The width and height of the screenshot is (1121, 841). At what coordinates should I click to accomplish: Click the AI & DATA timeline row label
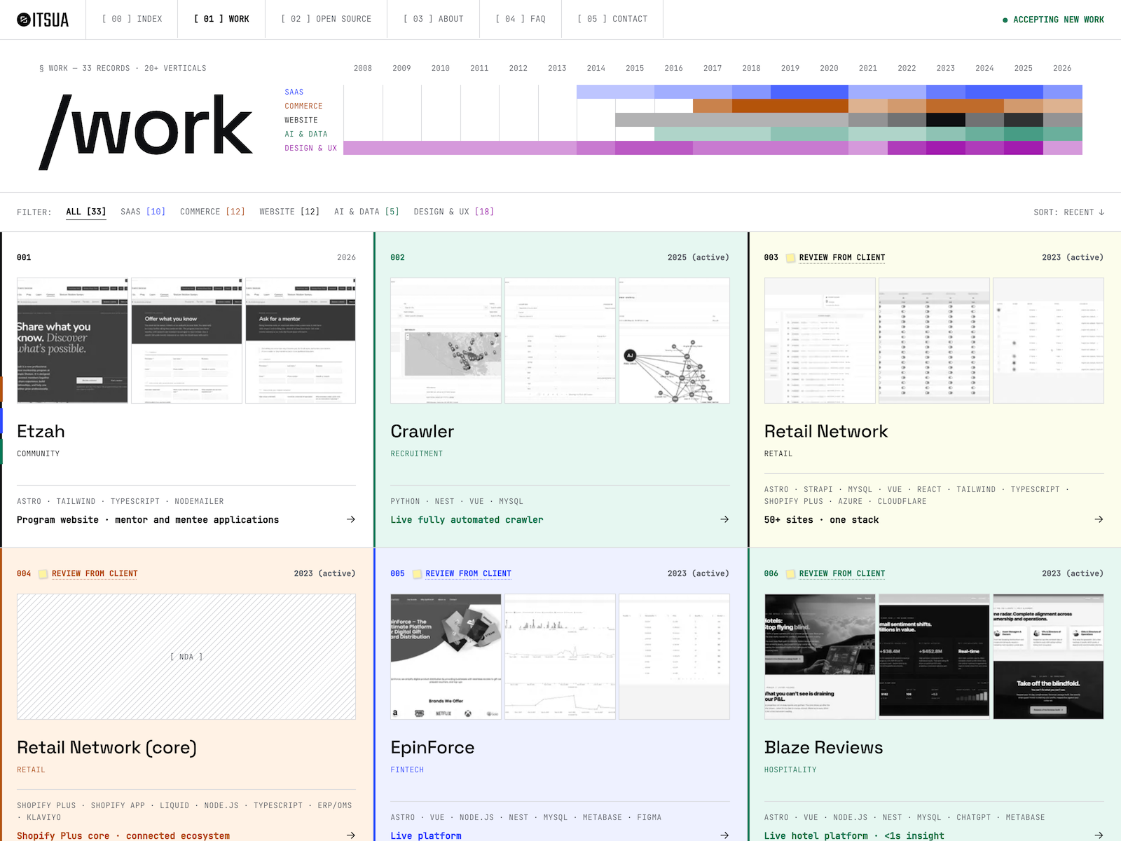[x=306, y=135]
